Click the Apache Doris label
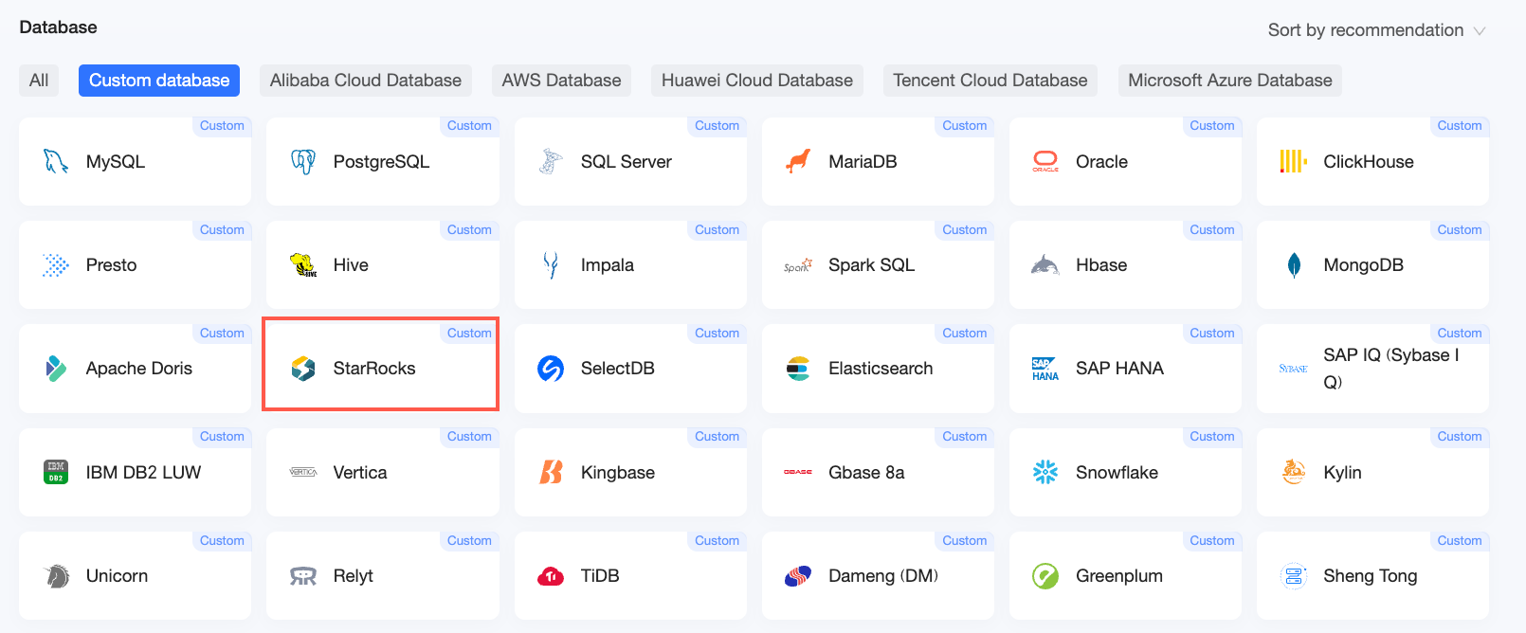 point(139,369)
